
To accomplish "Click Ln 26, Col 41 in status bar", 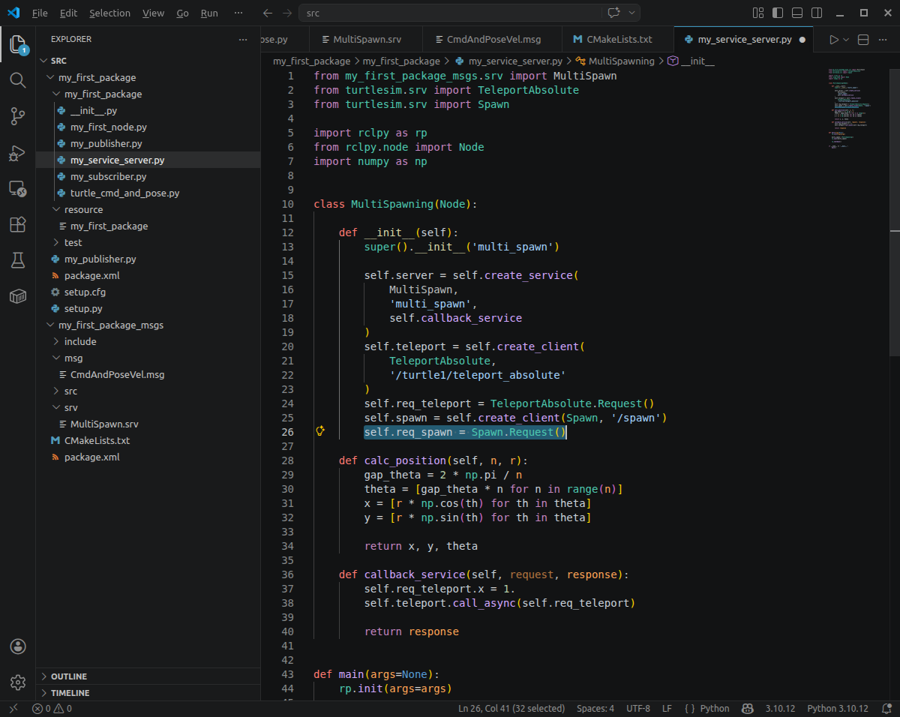I will [x=511, y=708].
